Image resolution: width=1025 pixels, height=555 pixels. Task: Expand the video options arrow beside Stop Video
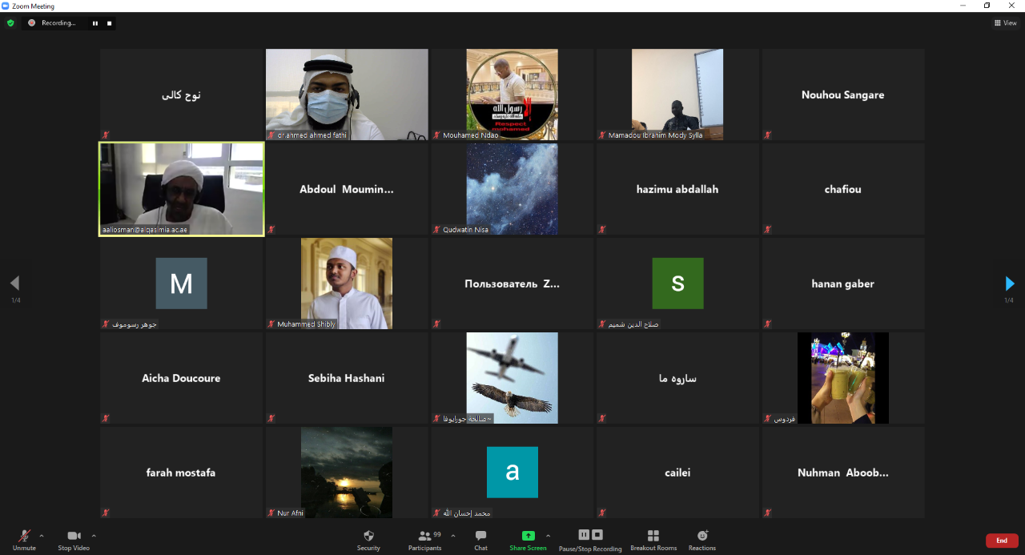pyautogui.click(x=94, y=536)
